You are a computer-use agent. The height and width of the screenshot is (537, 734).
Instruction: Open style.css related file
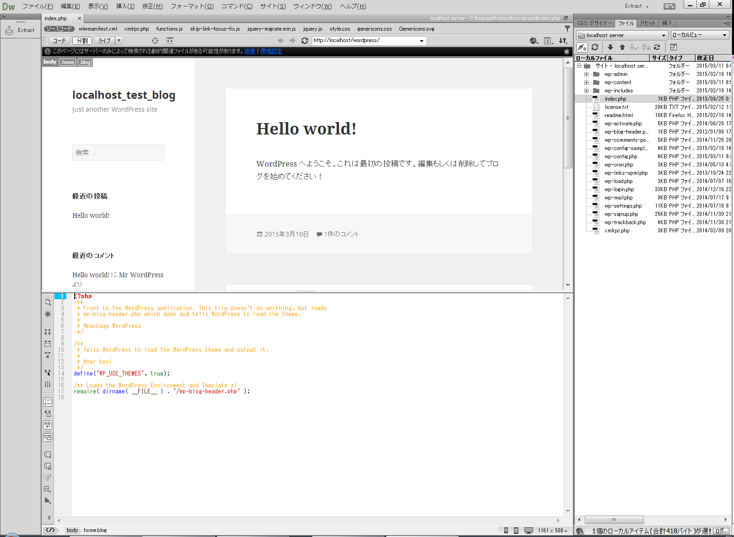340,29
